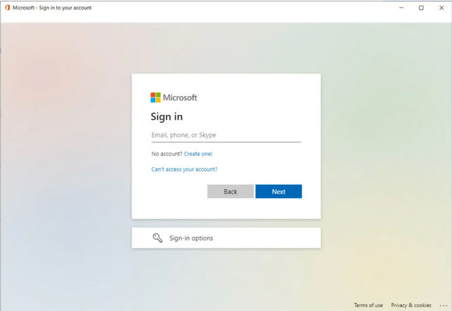Open the Terms of use link
452x311 pixels.
coord(368,306)
